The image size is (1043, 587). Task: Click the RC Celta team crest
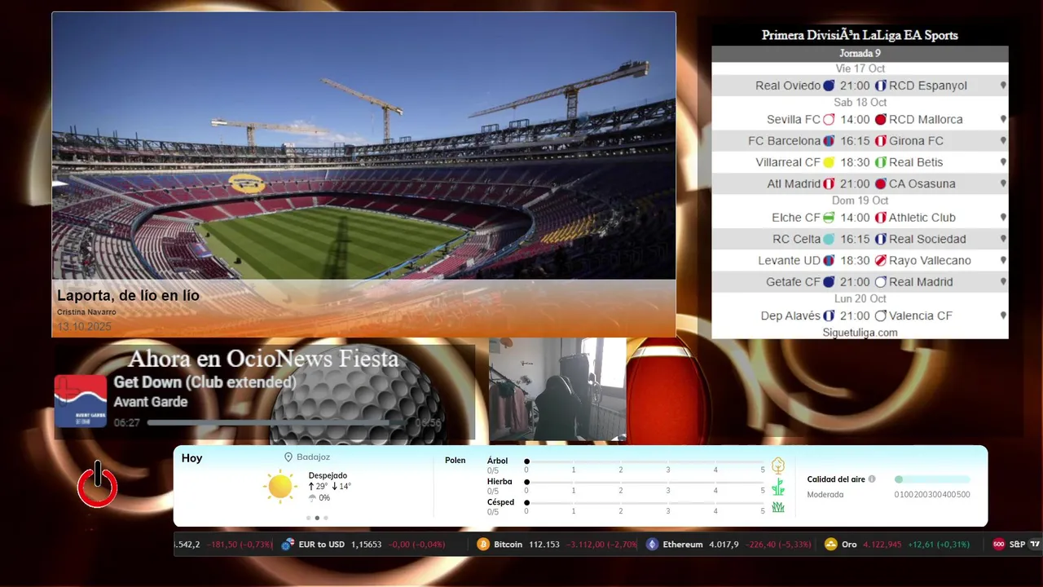coord(829,239)
